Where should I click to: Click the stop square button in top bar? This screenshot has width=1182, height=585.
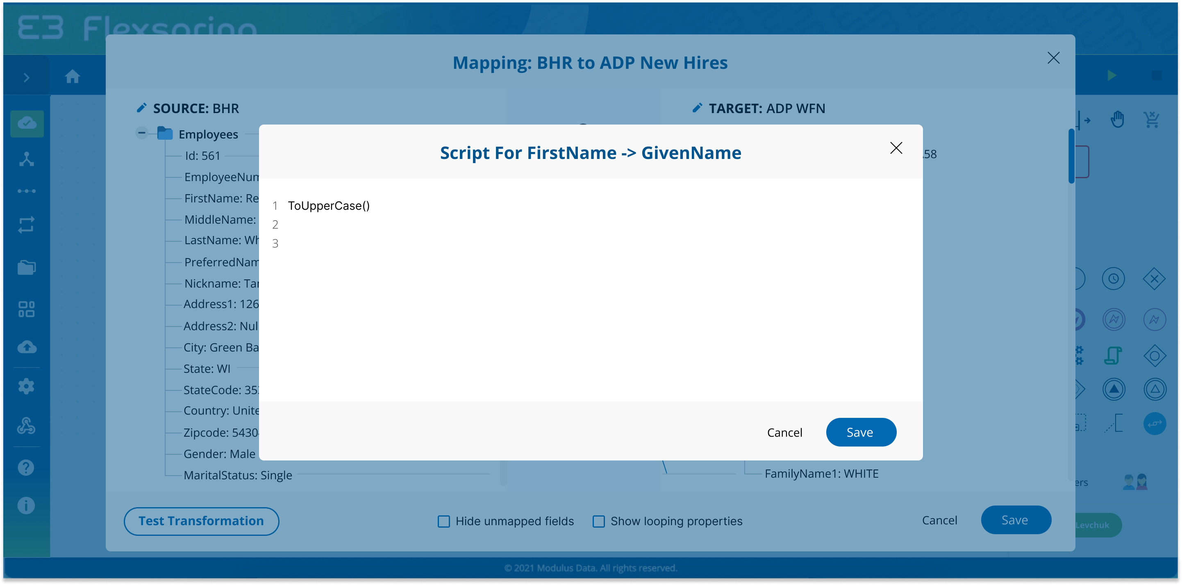point(1156,75)
